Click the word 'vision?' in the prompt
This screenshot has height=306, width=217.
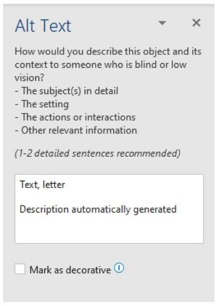click(x=29, y=78)
